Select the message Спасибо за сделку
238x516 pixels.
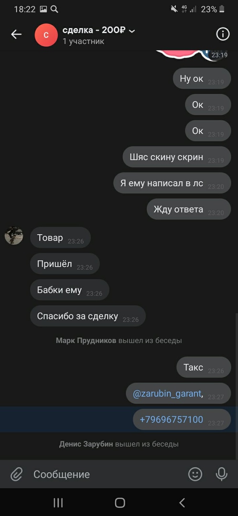[87, 316]
